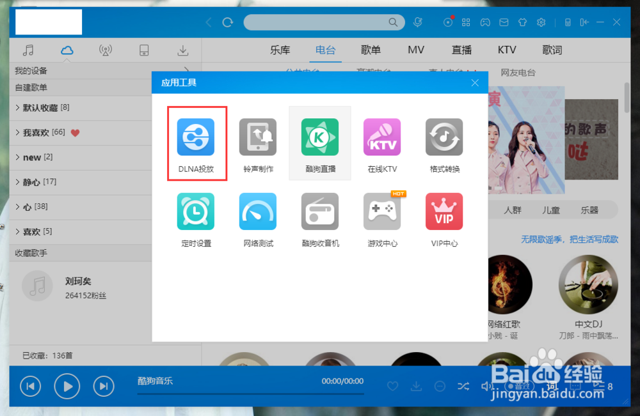Click the right content area scrollbar

(x=627, y=98)
